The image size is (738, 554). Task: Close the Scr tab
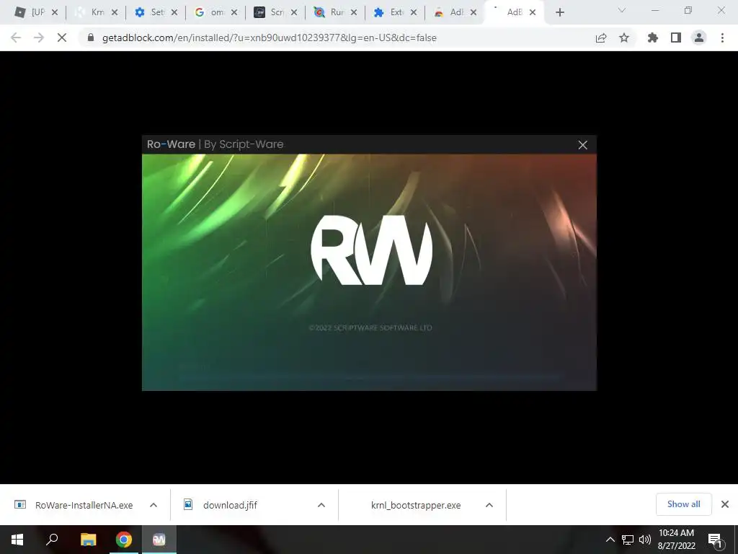pyautogui.click(x=294, y=13)
